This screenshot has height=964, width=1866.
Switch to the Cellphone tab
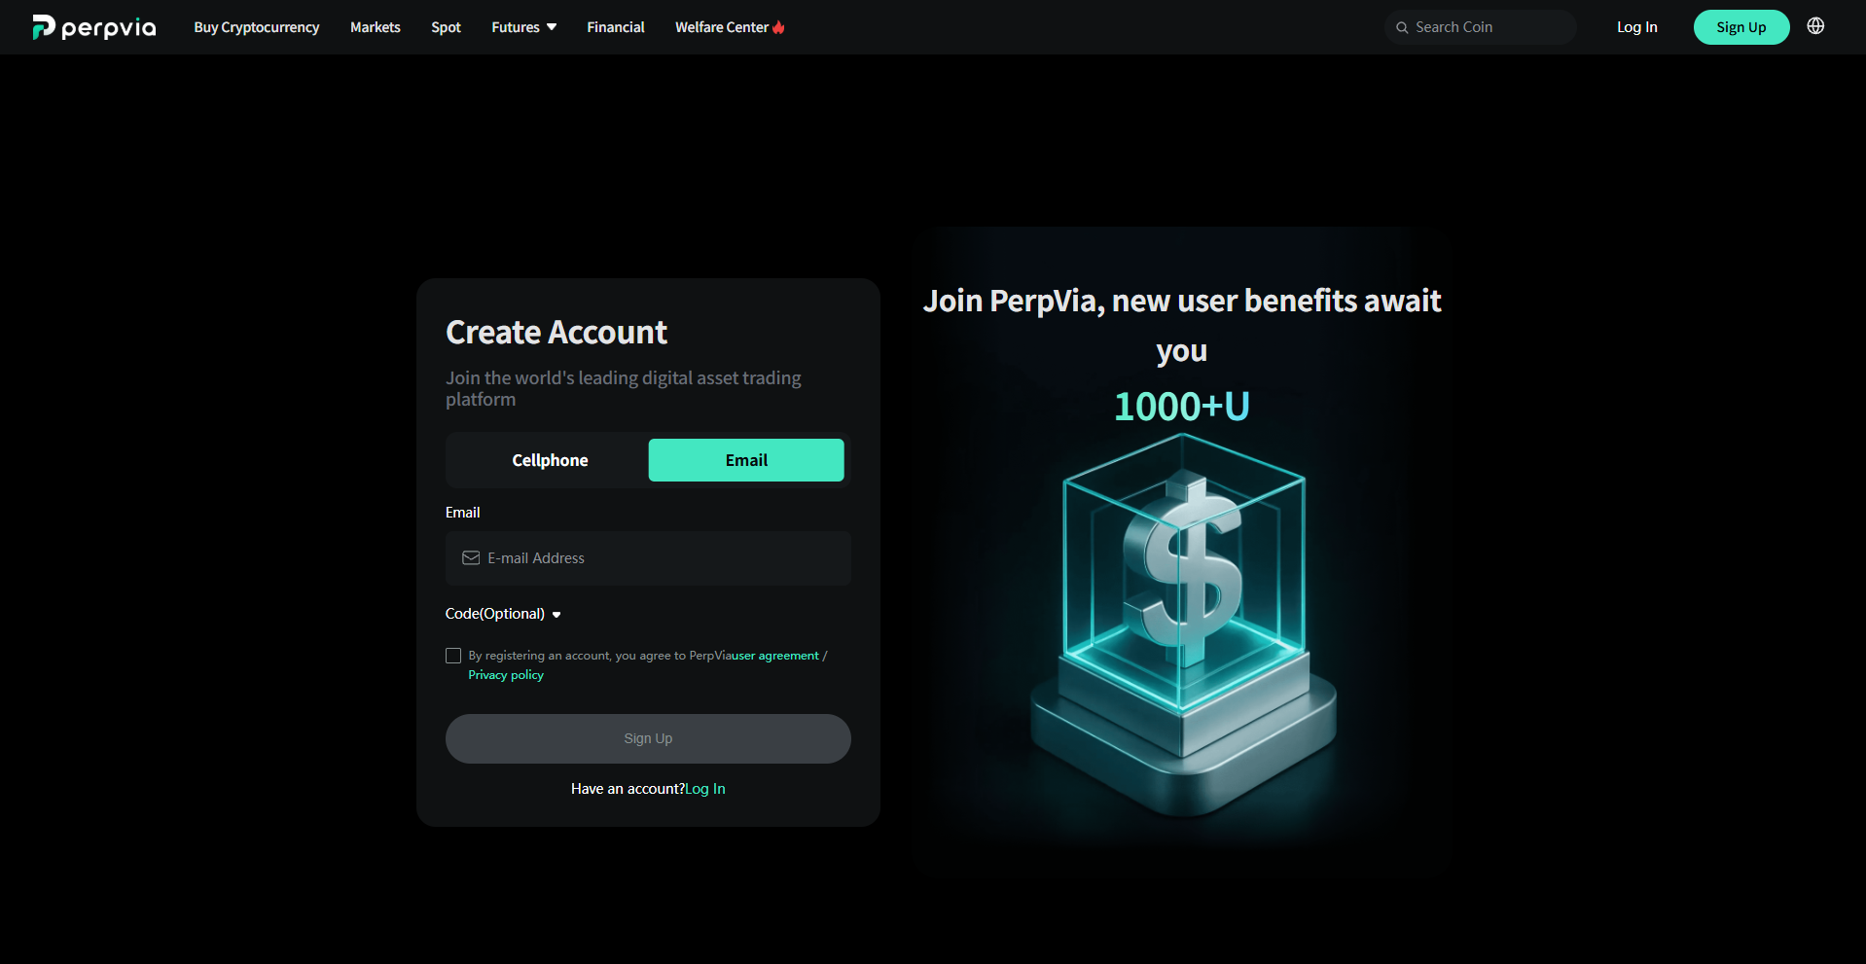pyautogui.click(x=550, y=460)
